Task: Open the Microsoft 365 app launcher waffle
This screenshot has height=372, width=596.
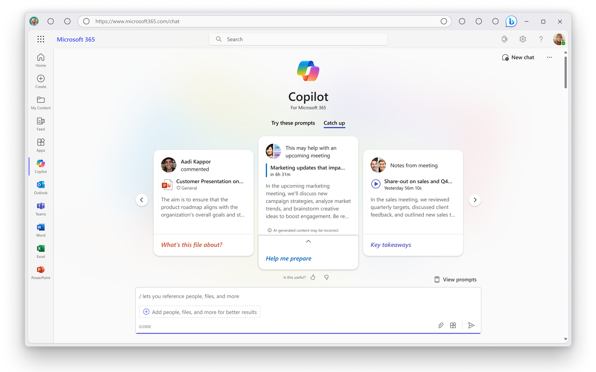Action: pyautogui.click(x=41, y=39)
